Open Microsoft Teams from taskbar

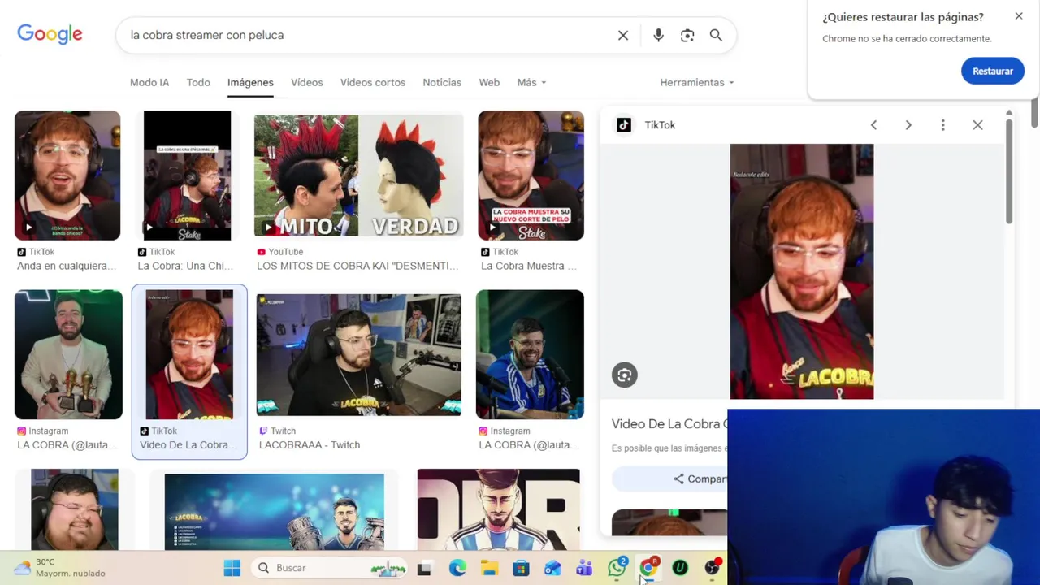coord(584,568)
